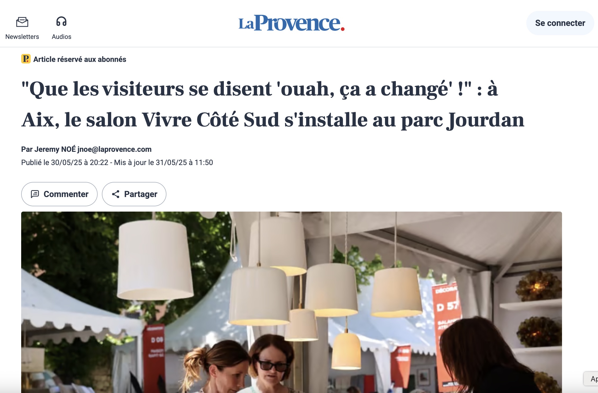Click the Newsletters envelope icon

point(22,22)
